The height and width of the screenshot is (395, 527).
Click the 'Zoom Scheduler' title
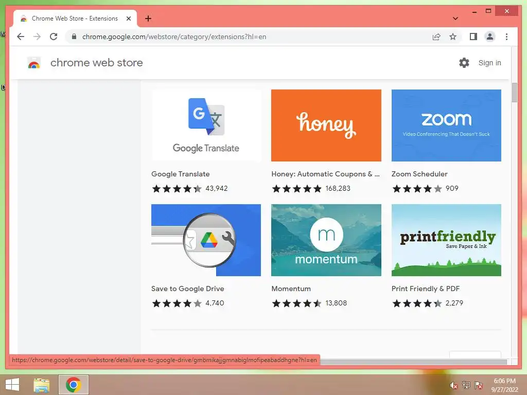419,174
